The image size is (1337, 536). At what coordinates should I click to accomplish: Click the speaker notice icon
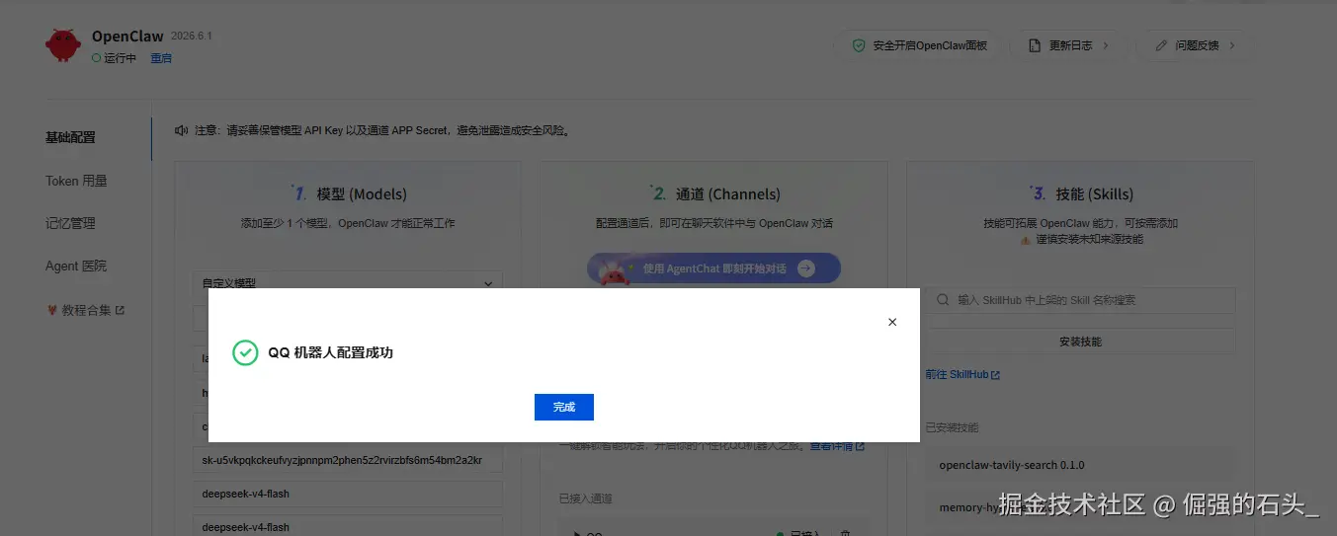(x=181, y=129)
